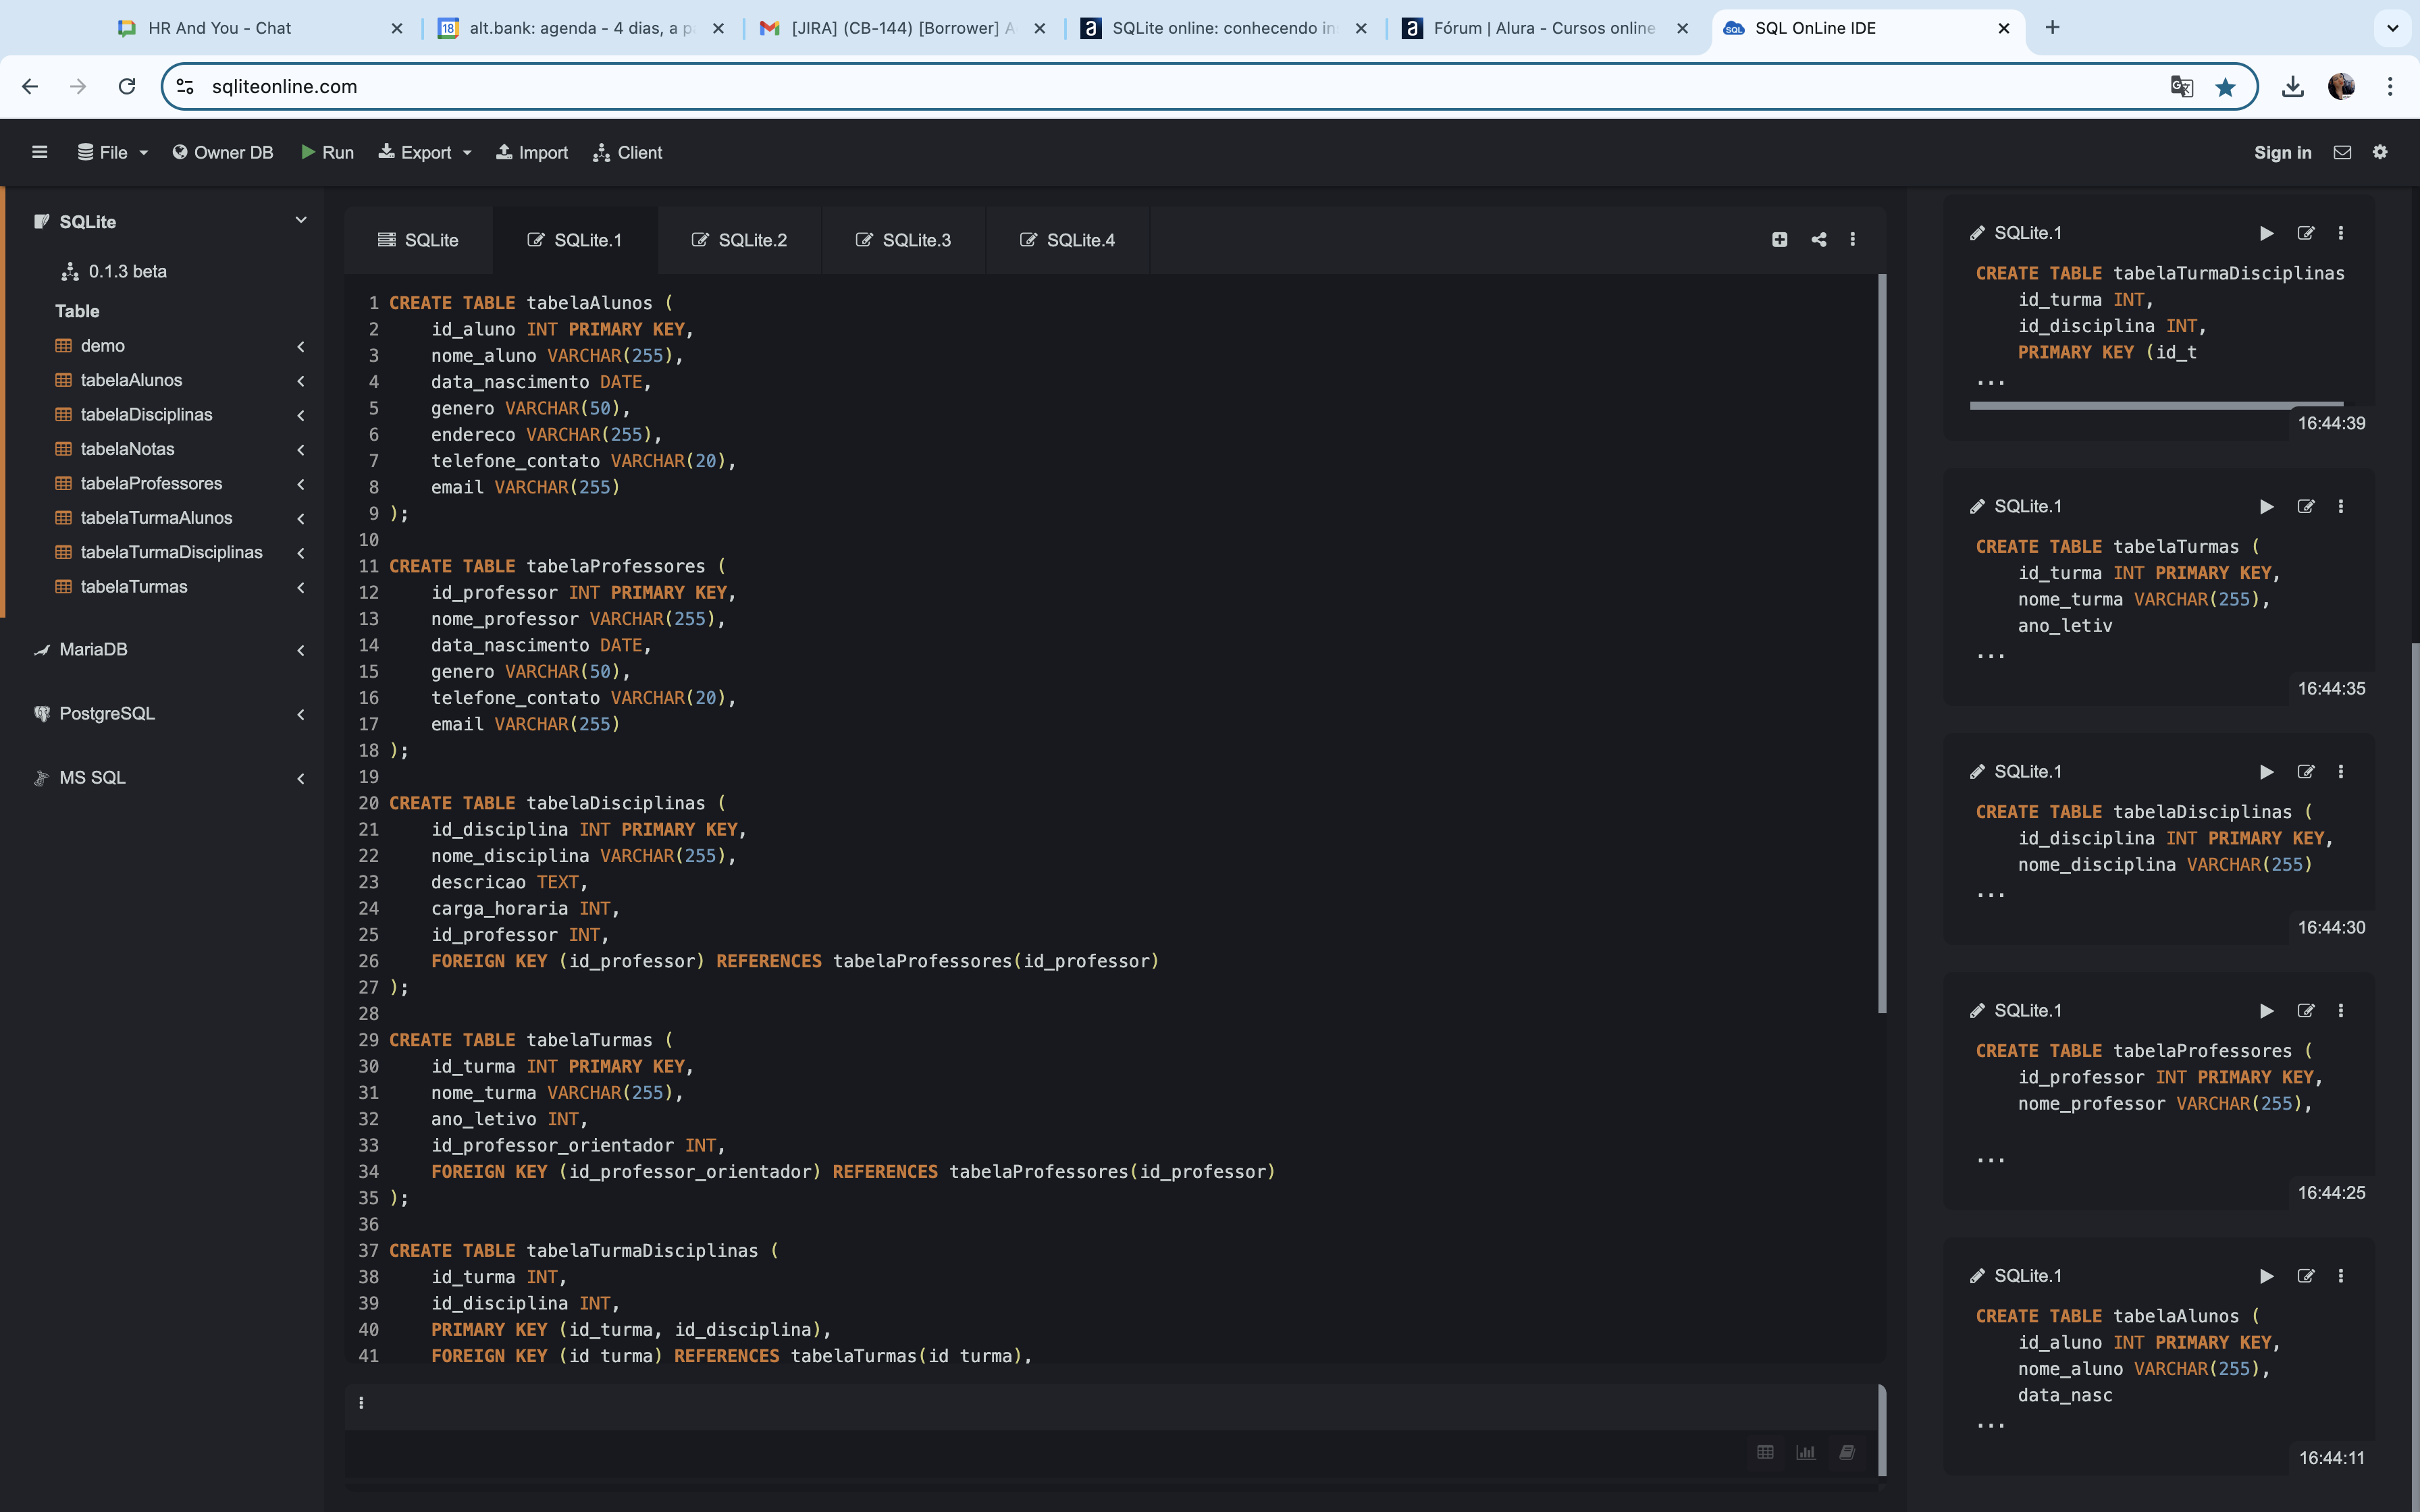Open a new browser tab

[2053, 28]
